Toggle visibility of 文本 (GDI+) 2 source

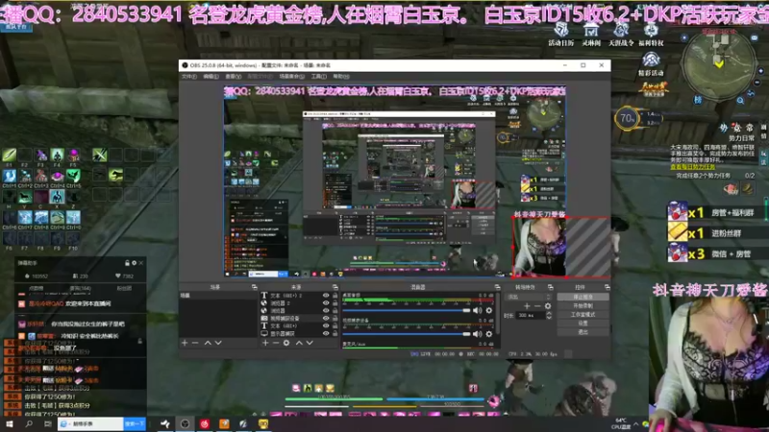click(x=326, y=296)
